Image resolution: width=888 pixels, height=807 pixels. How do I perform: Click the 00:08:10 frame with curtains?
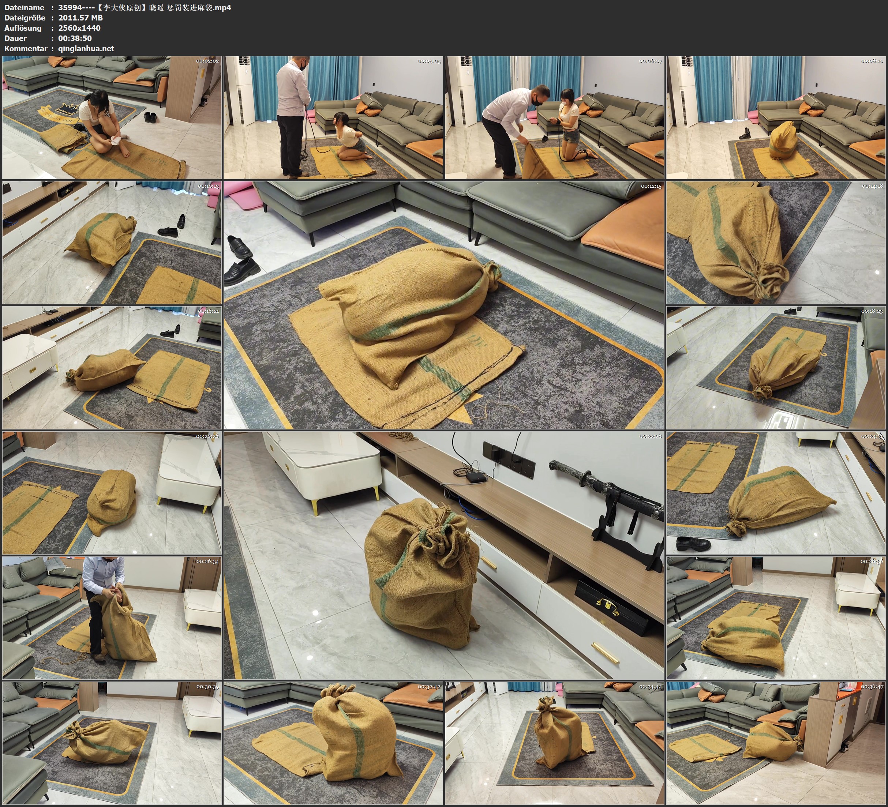(776, 118)
